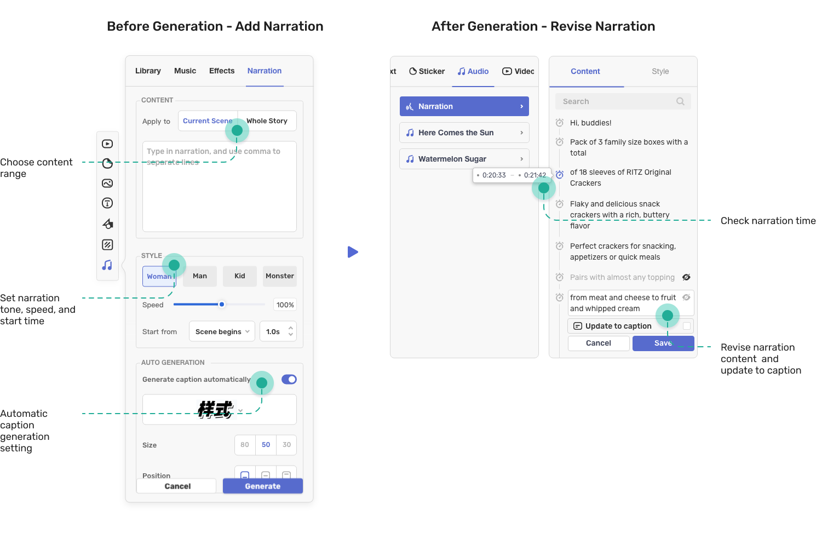Viewport: 816px width, 533px height.
Task: Click the music note audio sidebar icon
Action: coord(107,265)
